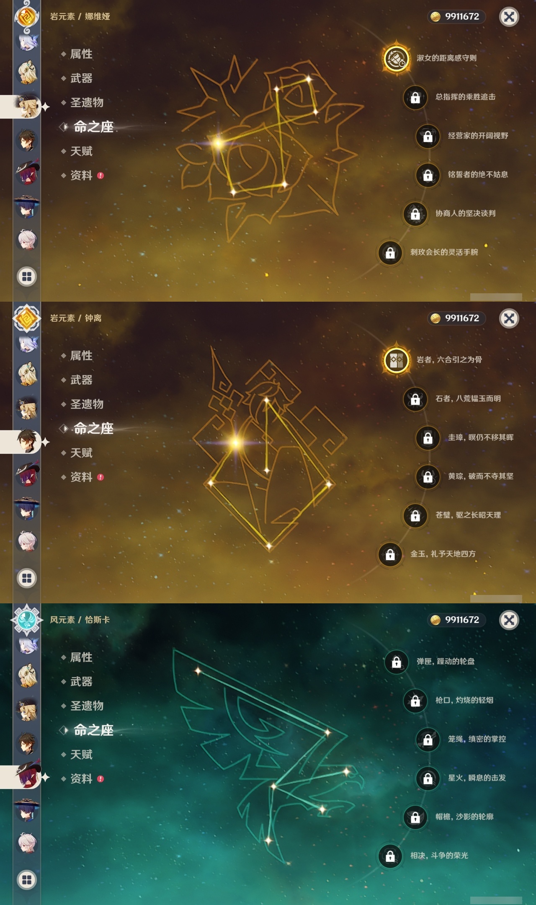536x905 pixels.
Task: Choose the lock icon for 相决,斗争的荣光
Action: click(390, 856)
